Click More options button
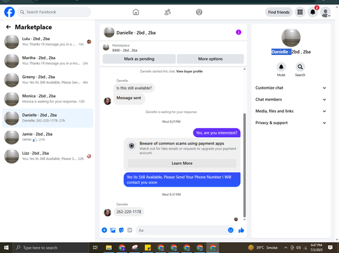 pos(210,59)
